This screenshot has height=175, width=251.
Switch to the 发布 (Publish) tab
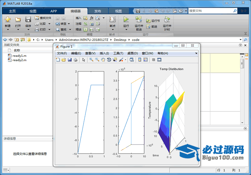pos(98,11)
